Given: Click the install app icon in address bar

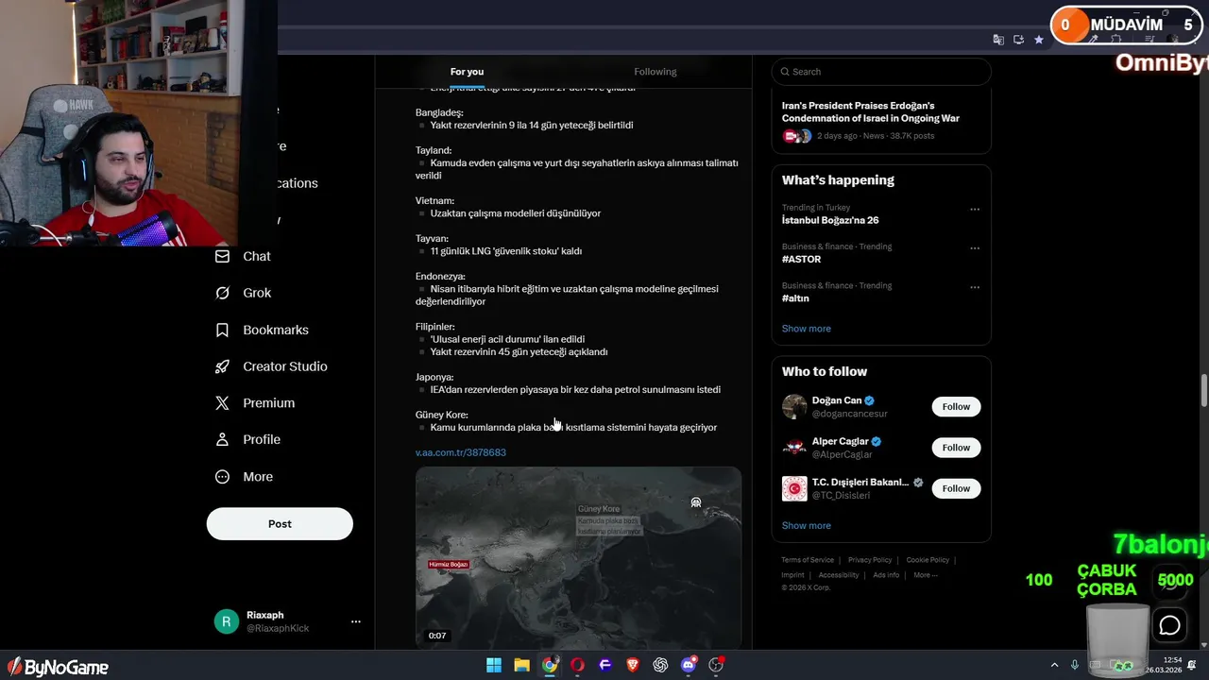Looking at the screenshot, I should [1018, 40].
